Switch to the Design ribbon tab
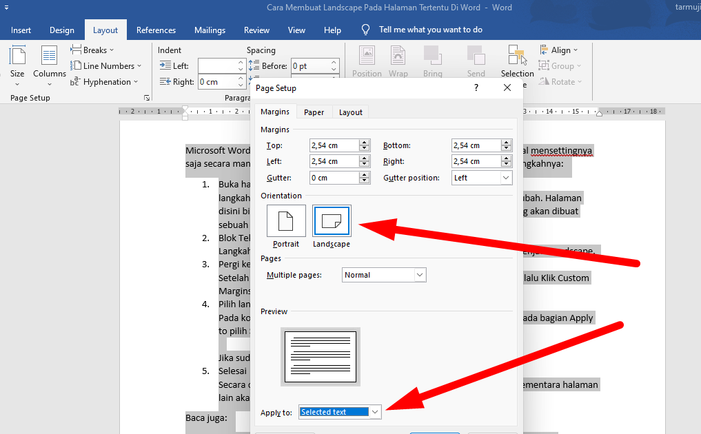This screenshot has height=434, width=701. [62, 30]
